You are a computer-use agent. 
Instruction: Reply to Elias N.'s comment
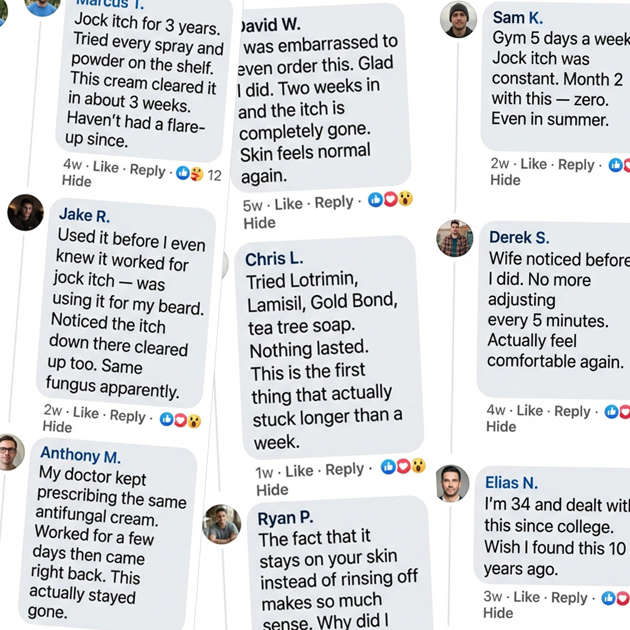569,598
